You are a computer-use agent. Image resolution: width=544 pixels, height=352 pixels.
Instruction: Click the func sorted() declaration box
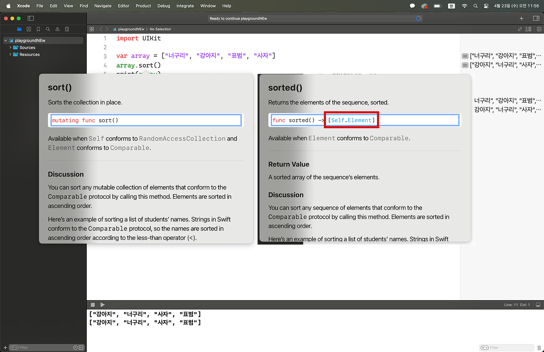tap(365, 120)
